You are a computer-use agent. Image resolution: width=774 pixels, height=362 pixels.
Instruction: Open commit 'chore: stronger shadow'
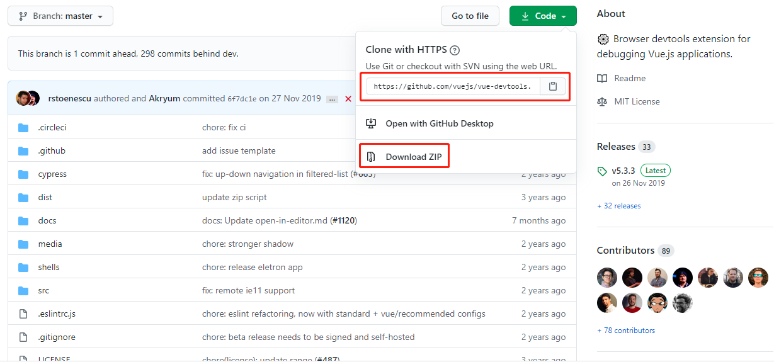[248, 244]
